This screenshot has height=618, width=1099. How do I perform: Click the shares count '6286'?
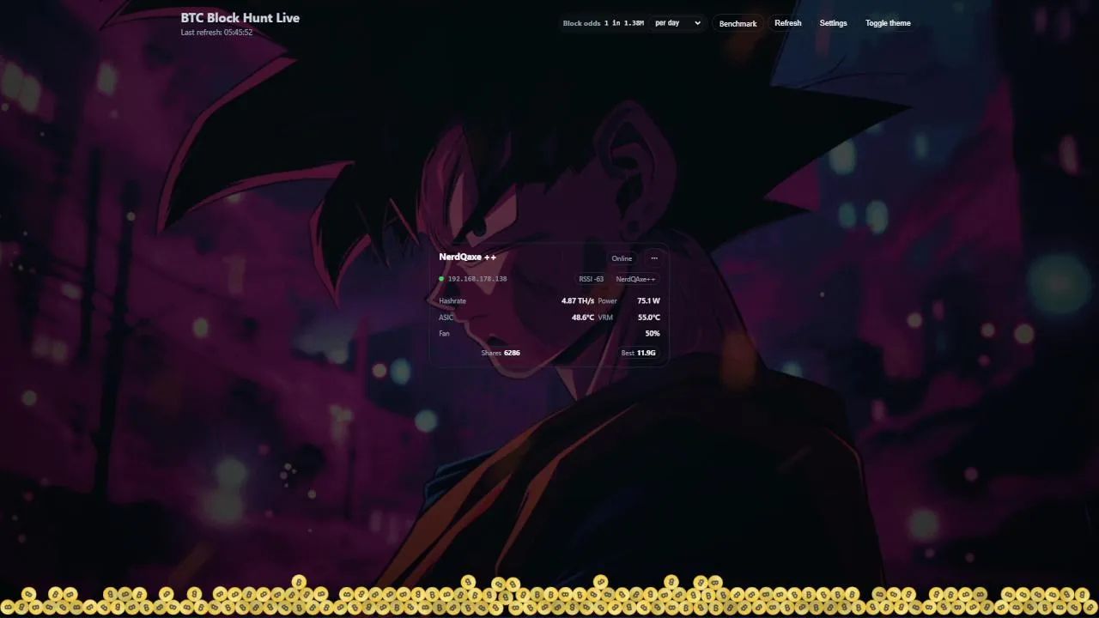[x=513, y=353]
